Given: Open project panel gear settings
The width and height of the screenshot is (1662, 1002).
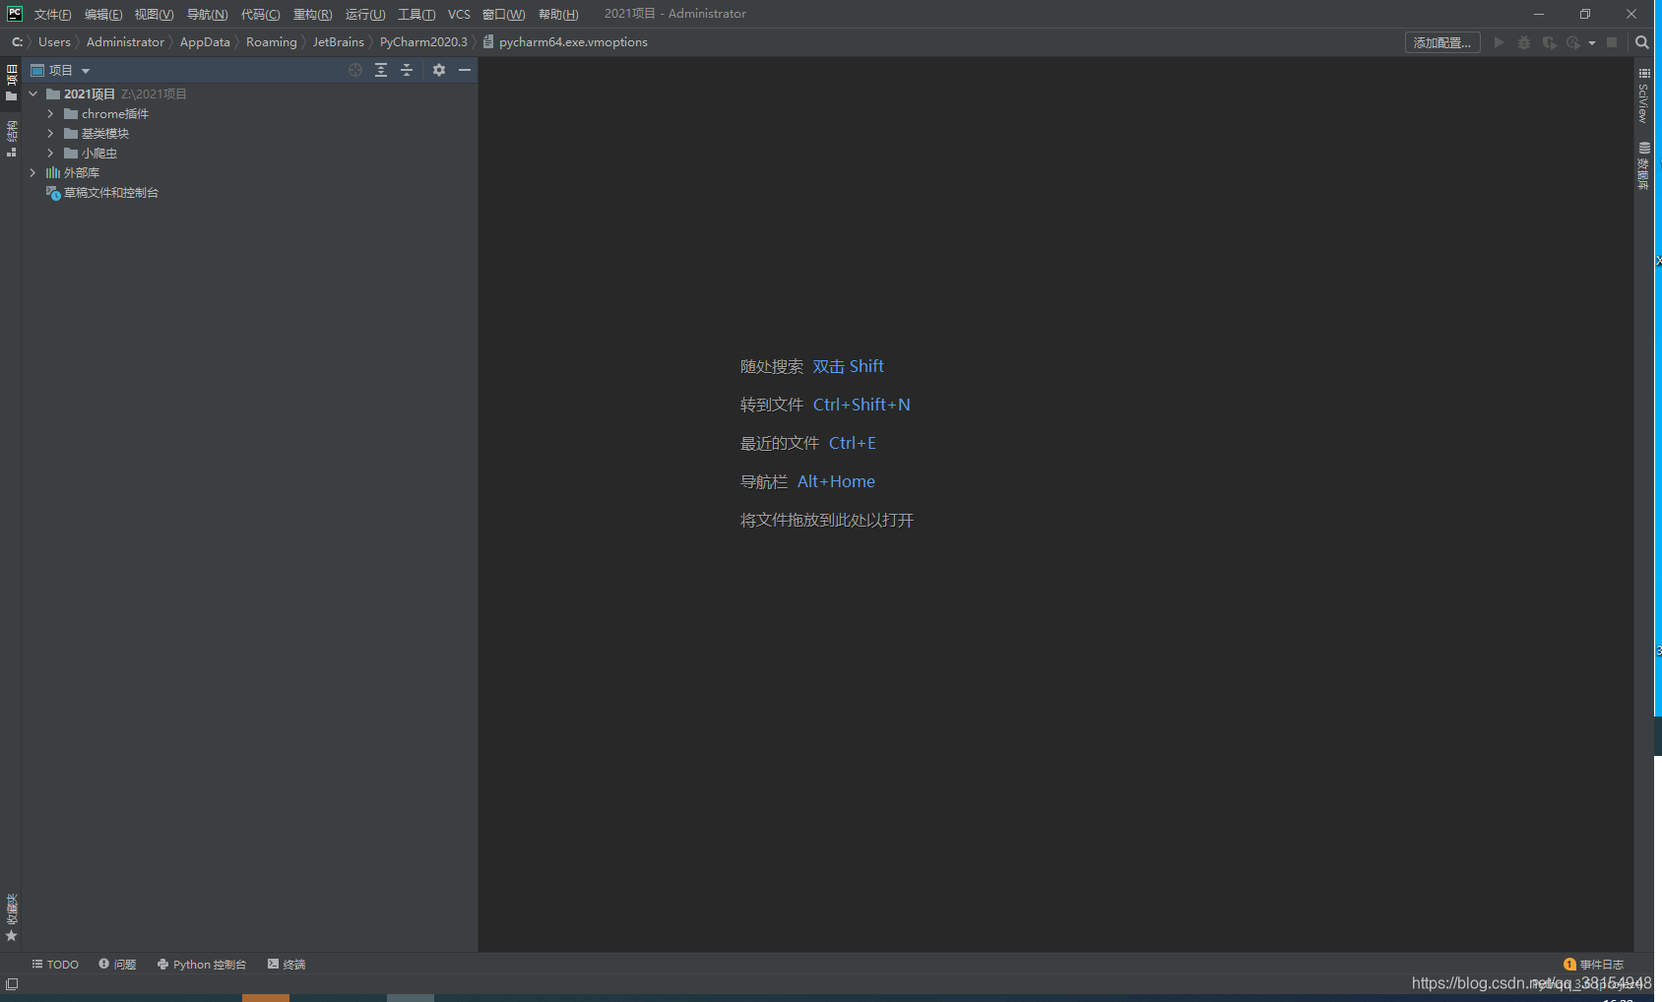Looking at the screenshot, I should 439,70.
